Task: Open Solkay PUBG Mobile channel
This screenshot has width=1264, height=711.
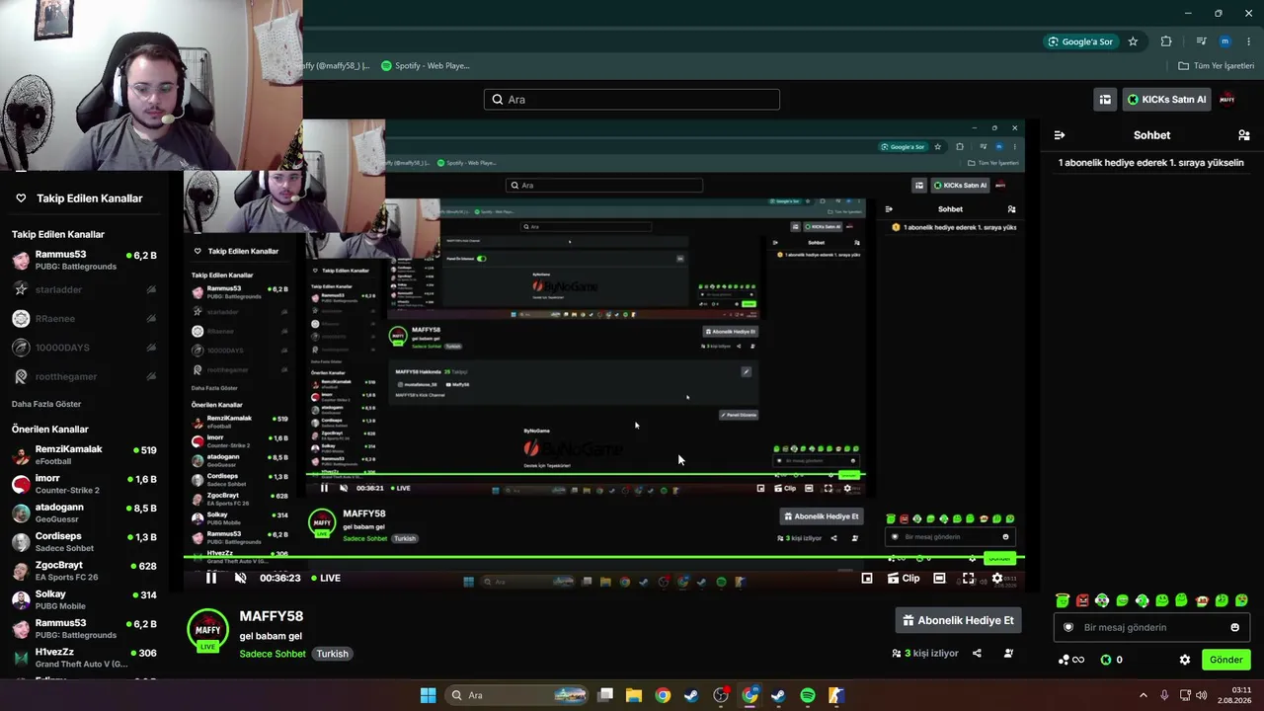Action: (84, 599)
